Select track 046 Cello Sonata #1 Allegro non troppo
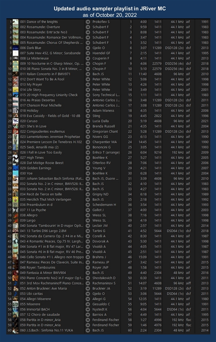Viewport: 216px width, 342px height. click(x=52, y=257)
